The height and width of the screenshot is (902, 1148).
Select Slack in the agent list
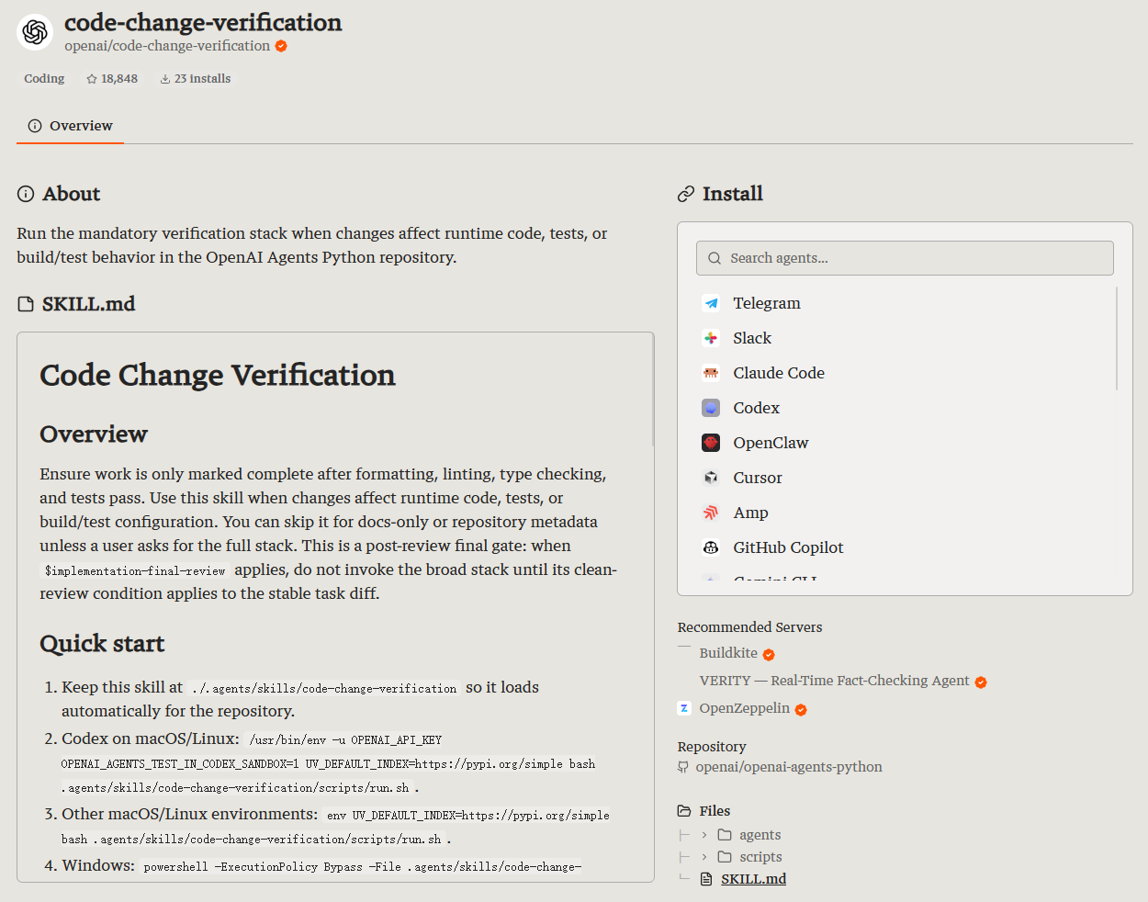pyautogui.click(x=752, y=338)
